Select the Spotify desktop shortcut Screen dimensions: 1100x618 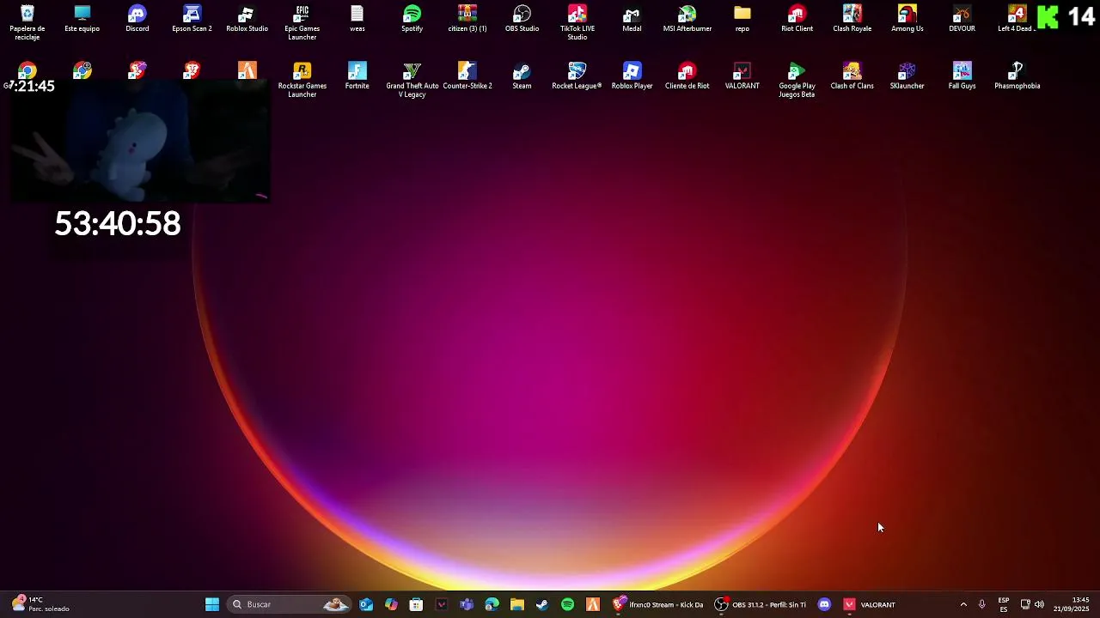point(412,19)
